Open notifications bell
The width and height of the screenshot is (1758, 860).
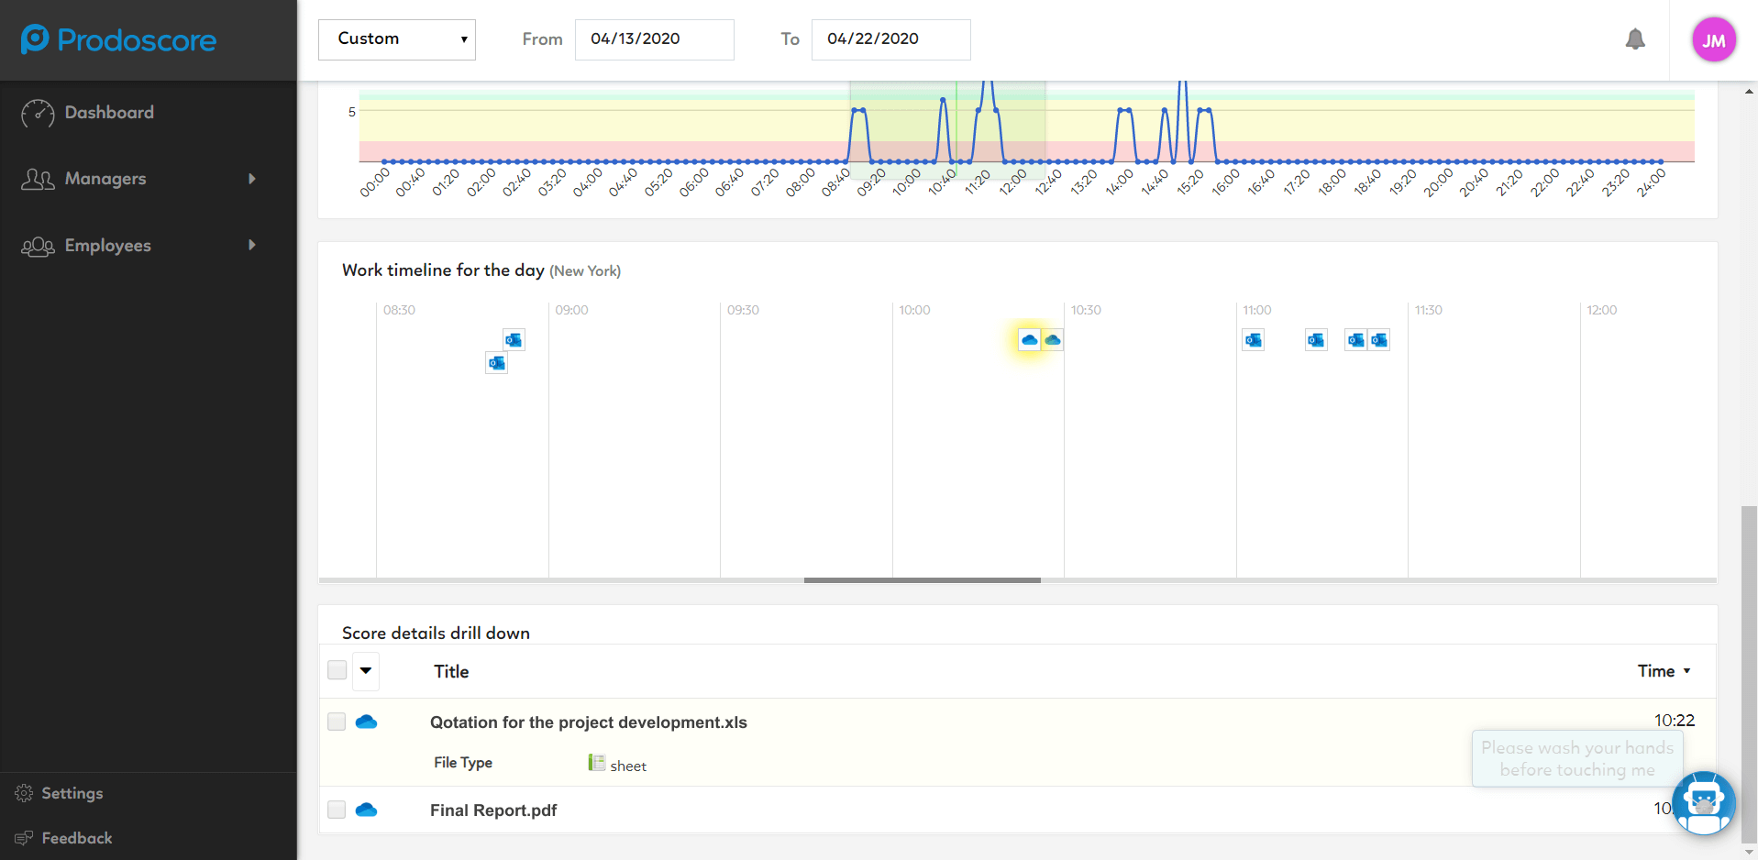pos(1635,39)
